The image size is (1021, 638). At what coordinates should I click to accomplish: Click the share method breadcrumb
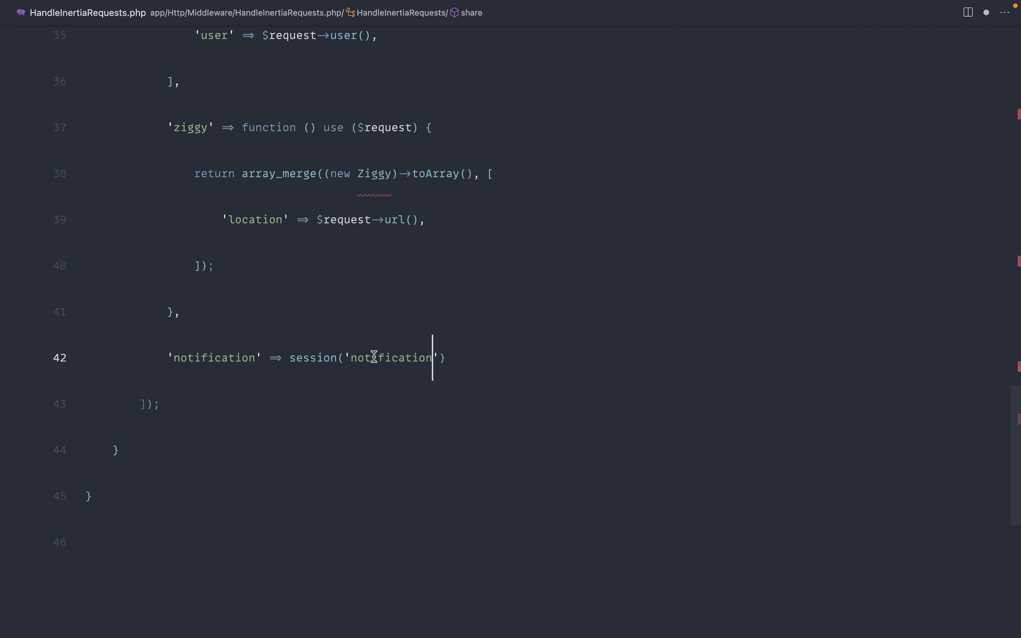(472, 12)
